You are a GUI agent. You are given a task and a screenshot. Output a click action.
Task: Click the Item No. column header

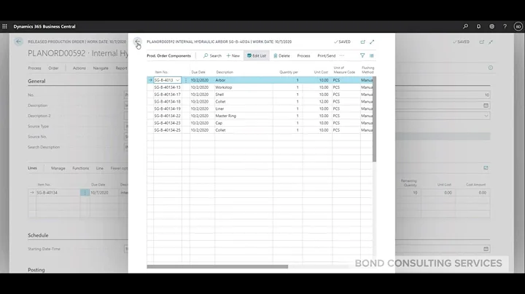pos(161,72)
